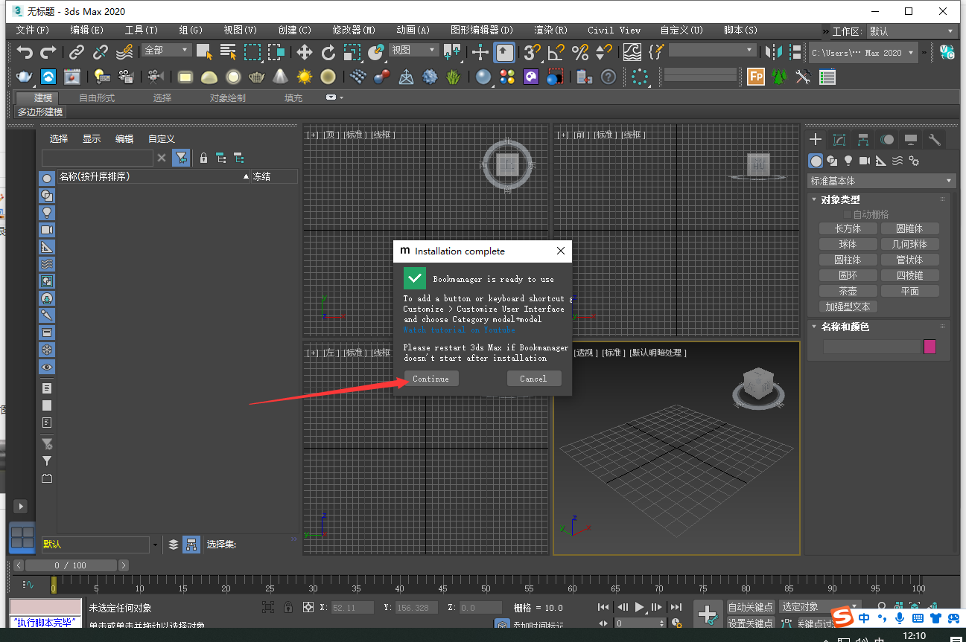The width and height of the screenshot is (966, 642).
Task: Select the Unlink Selection tool
Action: click(101, 52)
